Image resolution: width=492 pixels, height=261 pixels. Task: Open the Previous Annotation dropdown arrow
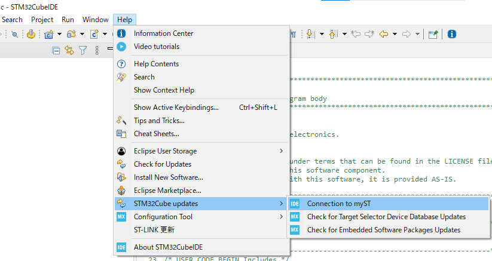click(344, 34)
